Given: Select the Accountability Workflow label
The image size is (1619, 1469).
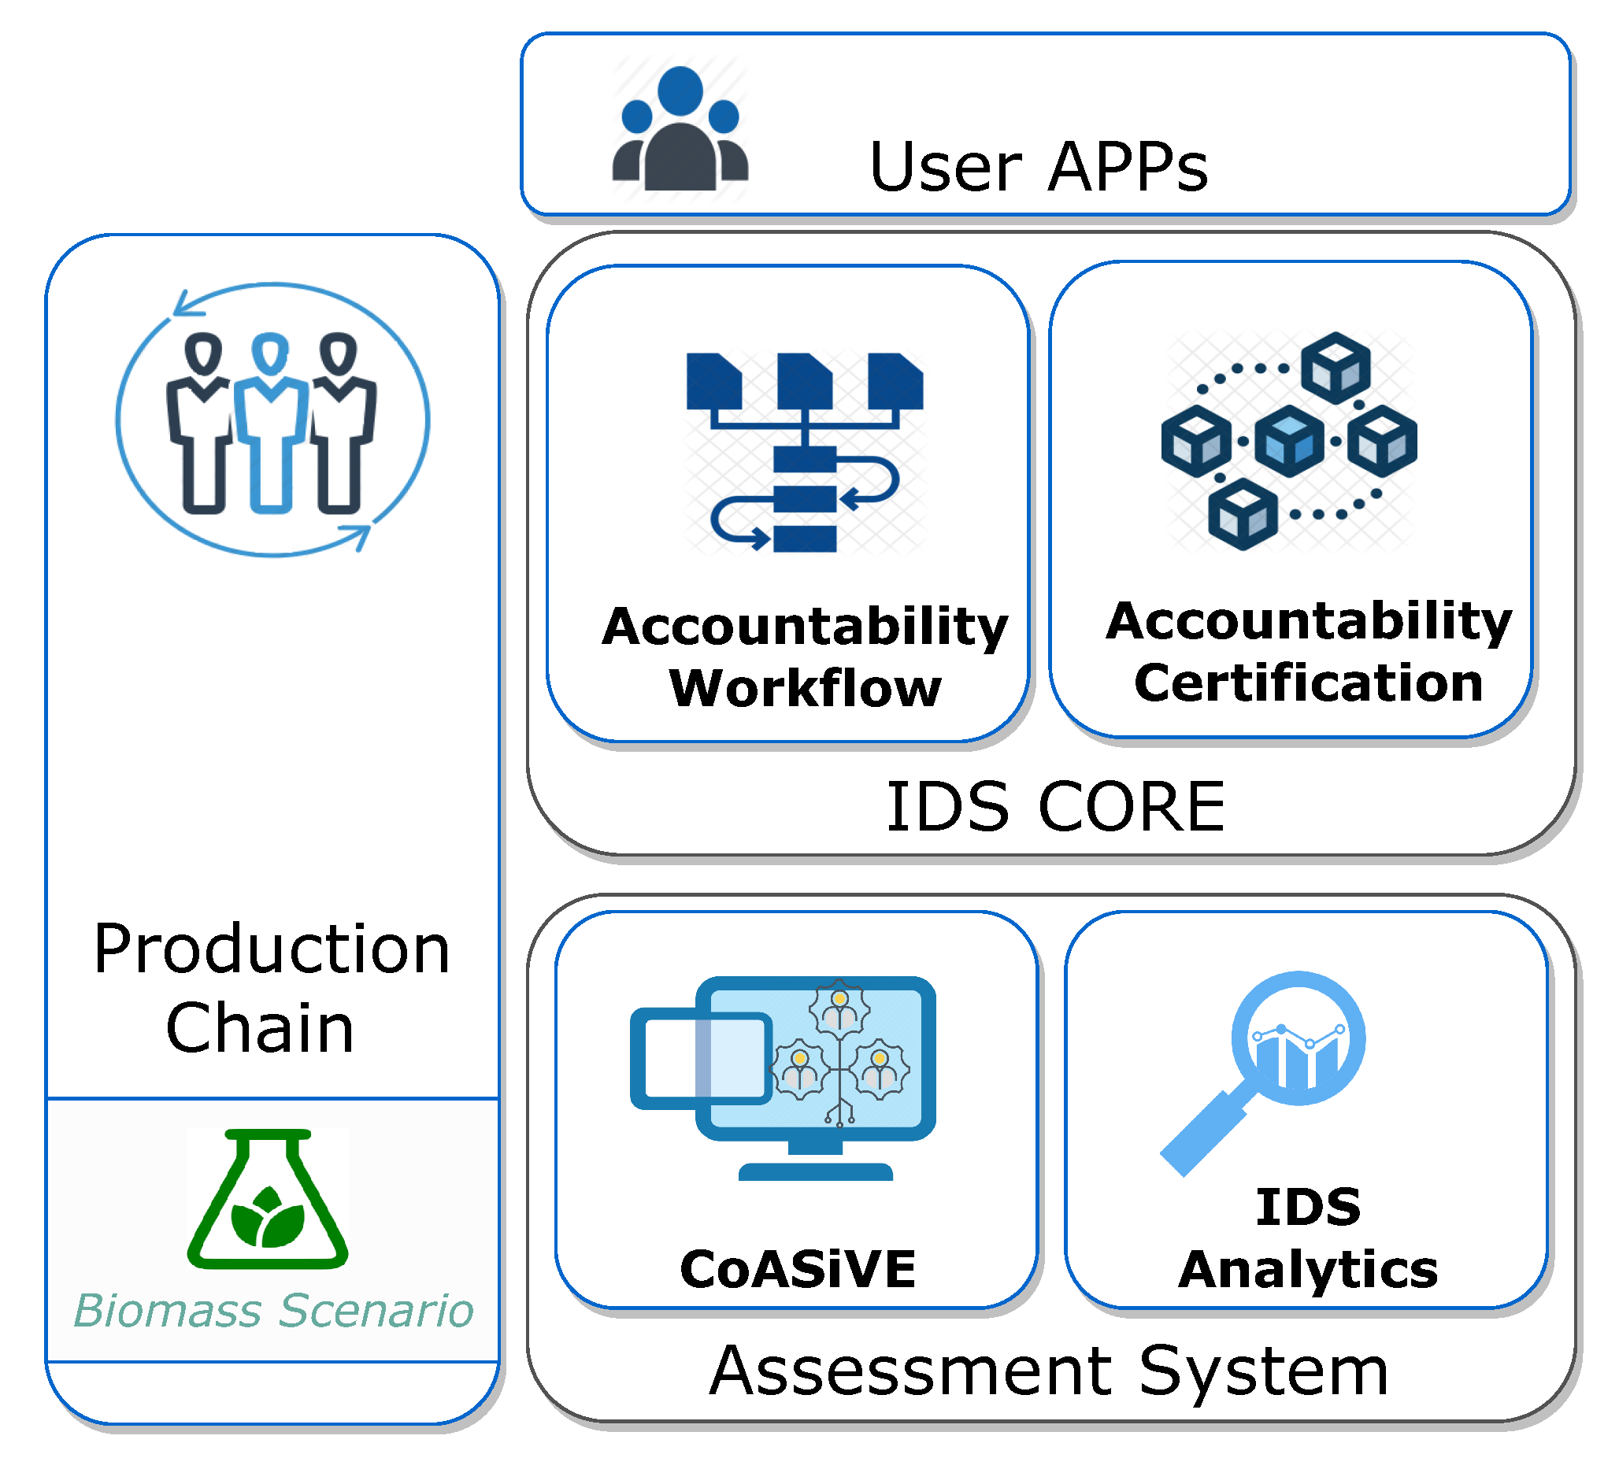Looking at the screenshot, I should tap(805, 657).
